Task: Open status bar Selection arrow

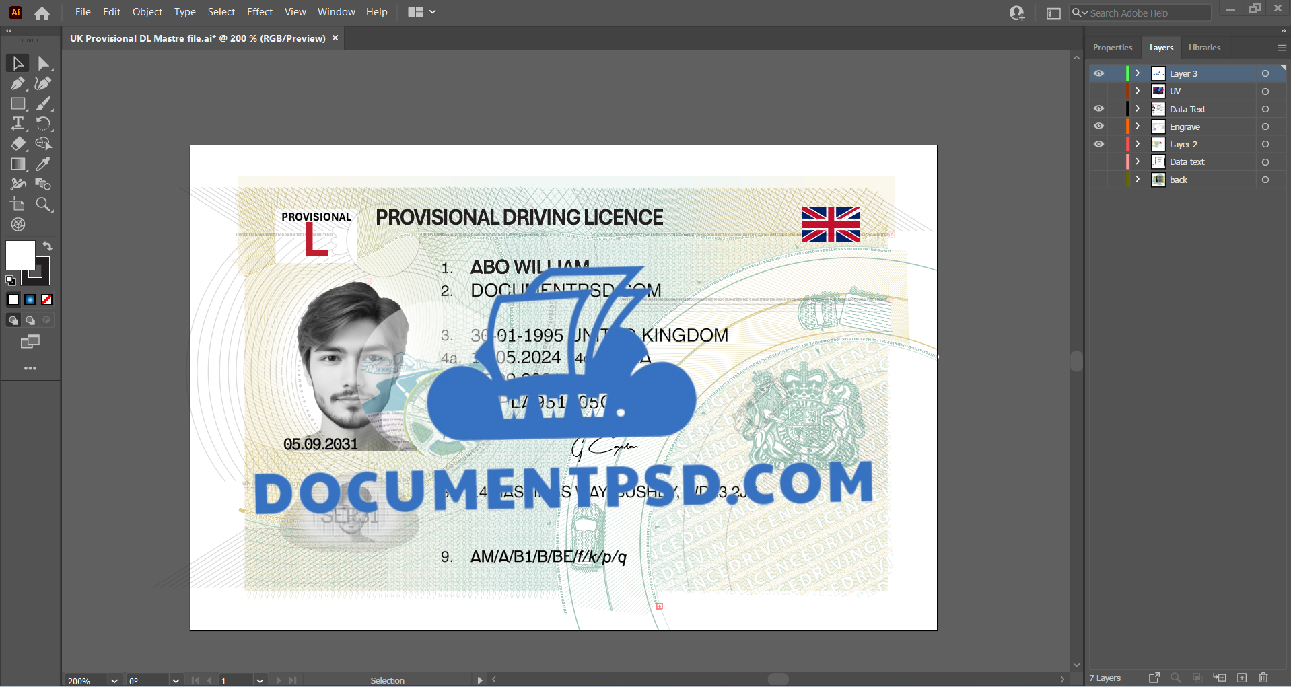Action: [x=480, y=680]
